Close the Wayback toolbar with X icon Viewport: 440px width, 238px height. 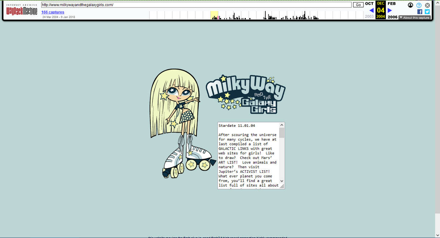(x=427, y=5)
